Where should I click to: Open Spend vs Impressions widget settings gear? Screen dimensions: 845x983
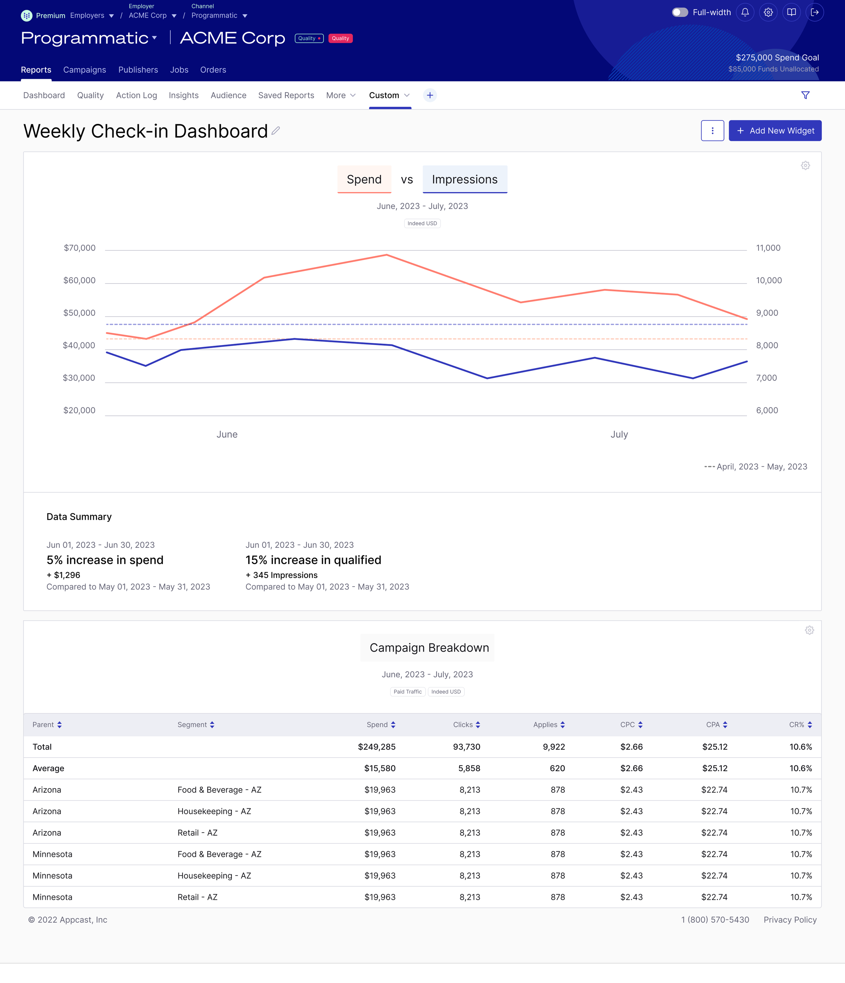(805, 166)
